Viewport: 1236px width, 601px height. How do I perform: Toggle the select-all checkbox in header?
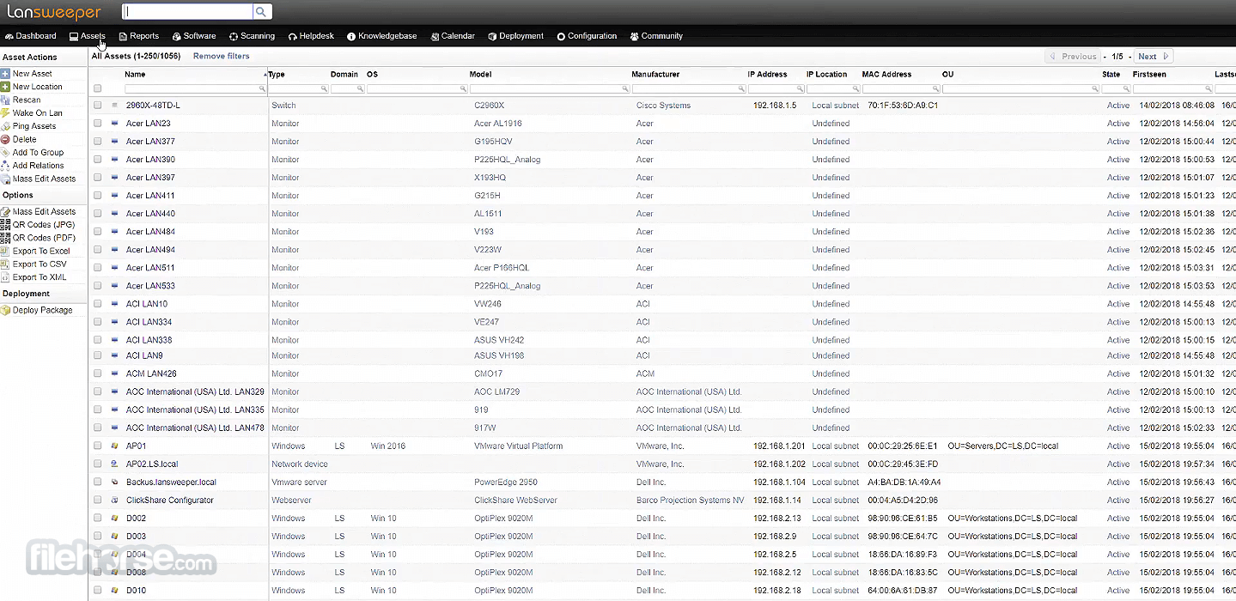98,88
